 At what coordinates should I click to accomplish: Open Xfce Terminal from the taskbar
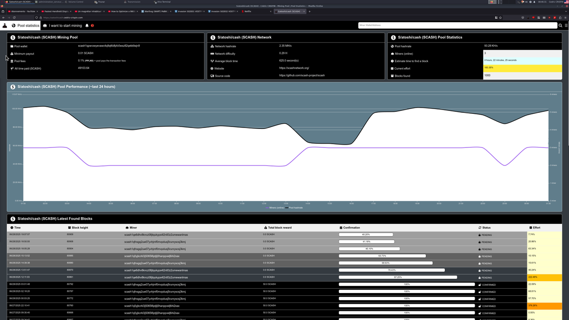click(x=162, y=2)
